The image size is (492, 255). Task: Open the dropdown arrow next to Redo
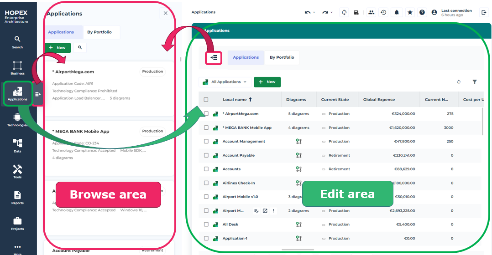click(x=332, y=12)
